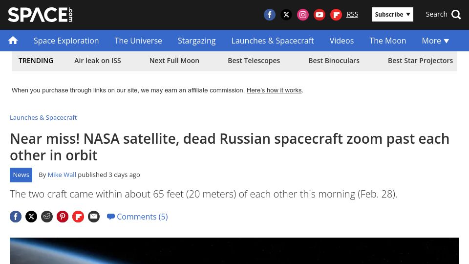The height and width of the screenshot is (264, 469).
Task: Expand the More navigation dropdown
Action: tap(435, 41)
